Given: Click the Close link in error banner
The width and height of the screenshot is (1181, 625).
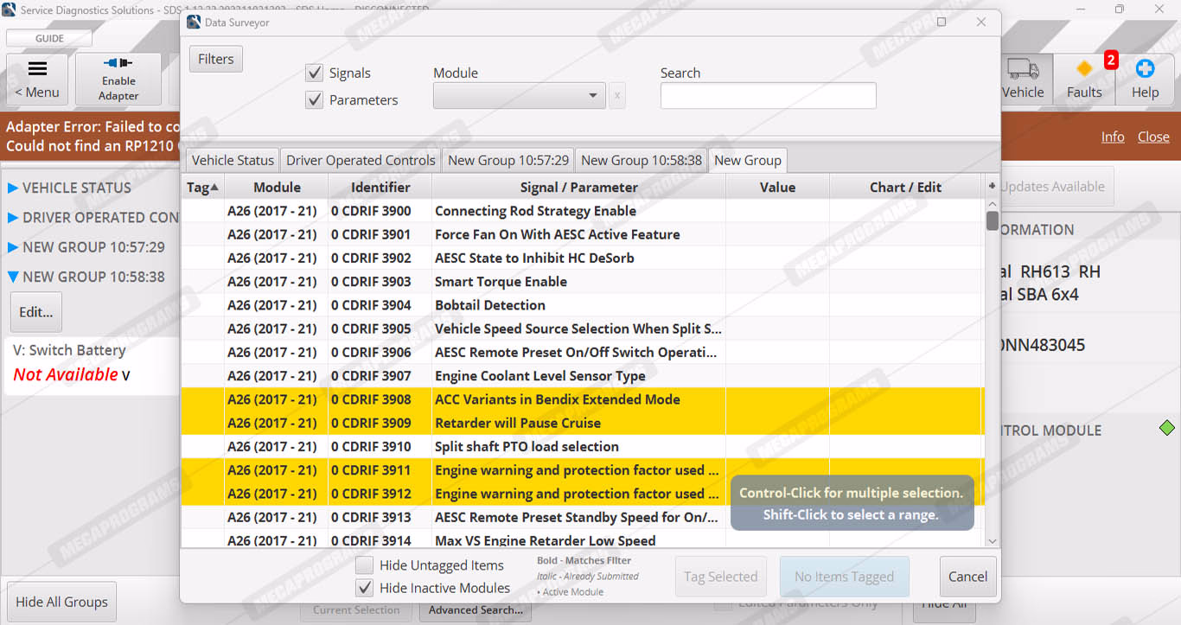Looking at the screenshot, I should [x=1153, y=137].
